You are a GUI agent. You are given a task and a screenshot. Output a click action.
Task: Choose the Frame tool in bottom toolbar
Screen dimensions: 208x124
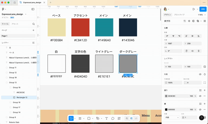[80, 118]
